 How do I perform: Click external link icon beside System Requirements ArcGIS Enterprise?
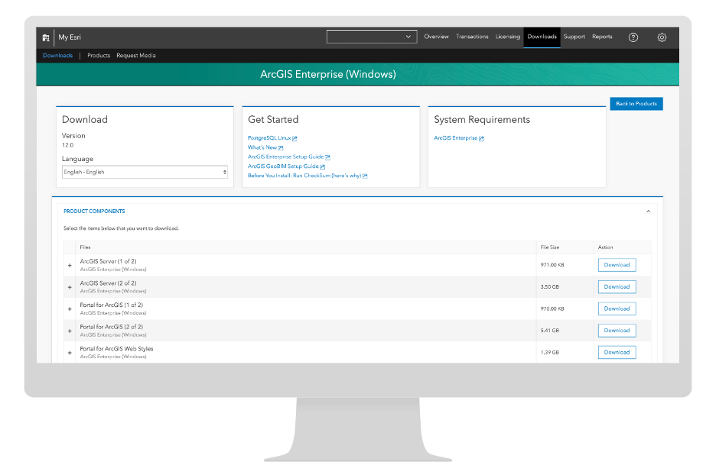pyautogui.click(x=481, y=138)
